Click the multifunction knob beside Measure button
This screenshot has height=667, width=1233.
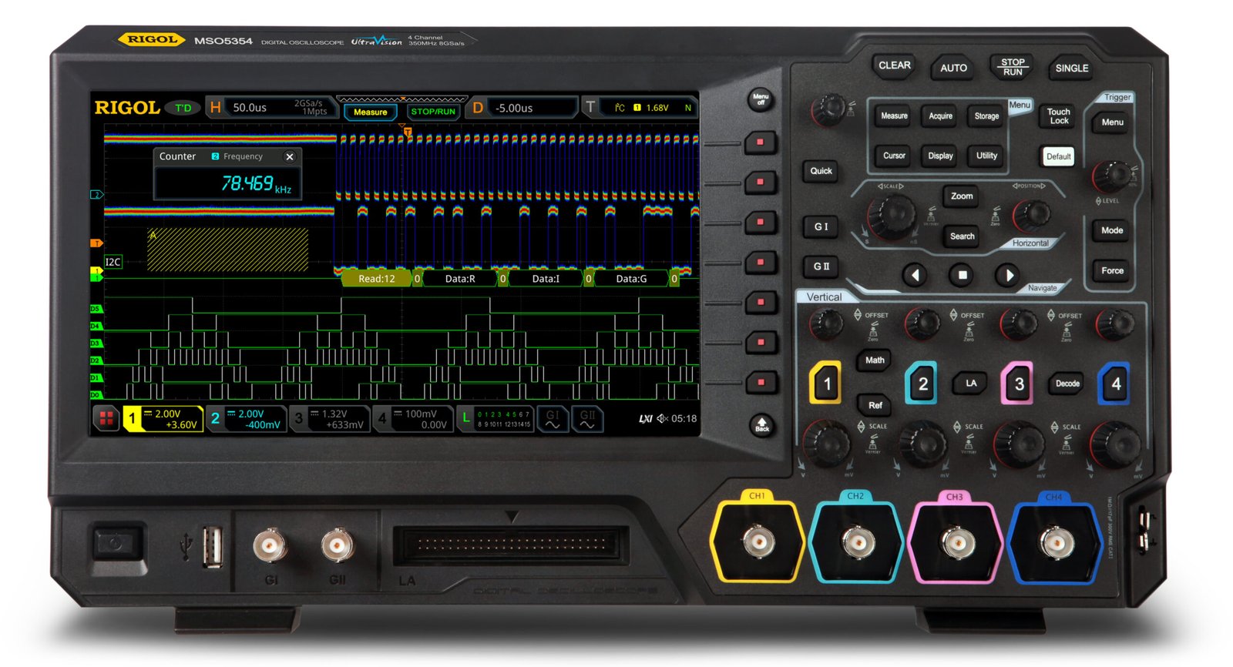(x=829, y=109)
